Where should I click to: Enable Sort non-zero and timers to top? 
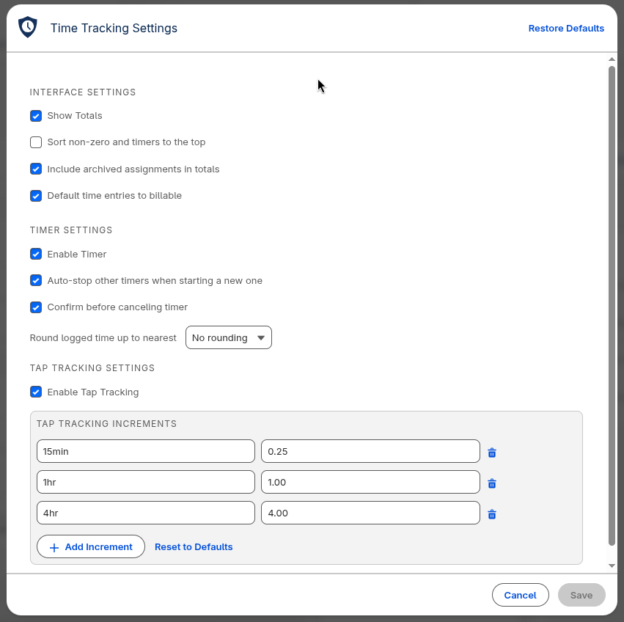point(36,142)
